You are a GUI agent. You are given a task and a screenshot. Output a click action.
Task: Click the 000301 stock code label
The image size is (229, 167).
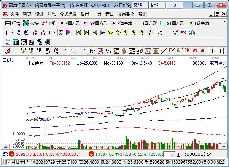click(199, 63)
